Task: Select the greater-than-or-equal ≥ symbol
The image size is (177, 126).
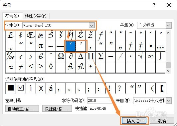Action: click(41, 67)
